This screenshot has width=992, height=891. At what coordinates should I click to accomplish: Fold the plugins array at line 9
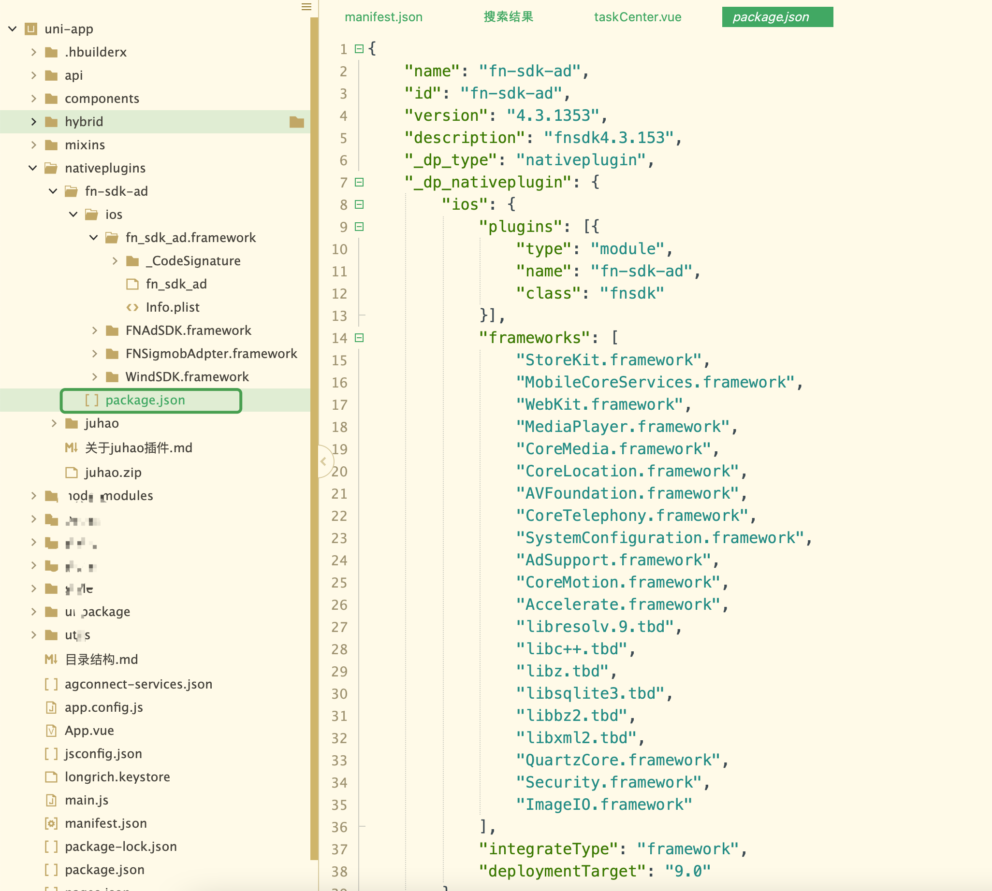point(359,227)
